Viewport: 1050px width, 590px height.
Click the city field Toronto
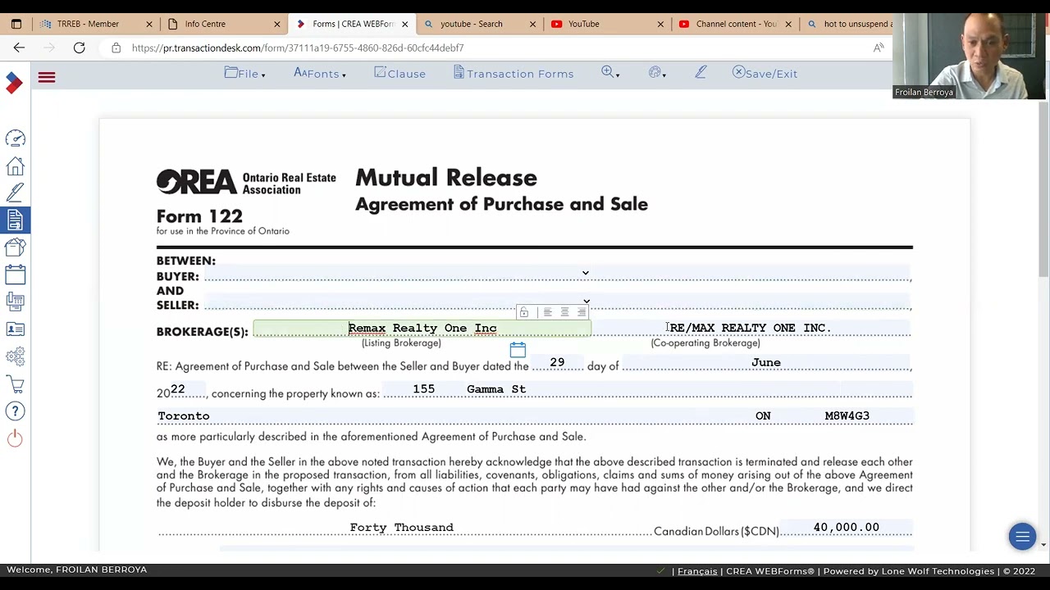tap(184, 416)
